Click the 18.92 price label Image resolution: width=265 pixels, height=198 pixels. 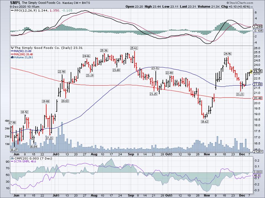pyautogui.click(x=25, y=112)
